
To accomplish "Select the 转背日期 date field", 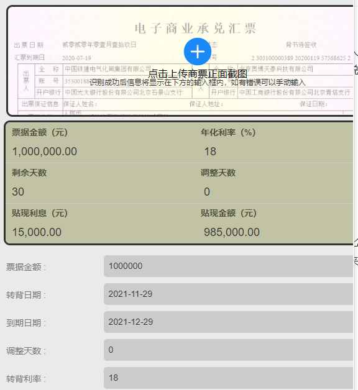I will 228,294.
